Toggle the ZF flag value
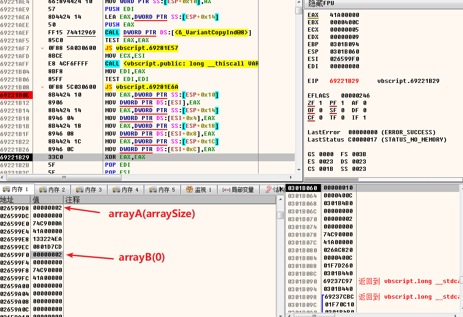 tap(321, 103)
